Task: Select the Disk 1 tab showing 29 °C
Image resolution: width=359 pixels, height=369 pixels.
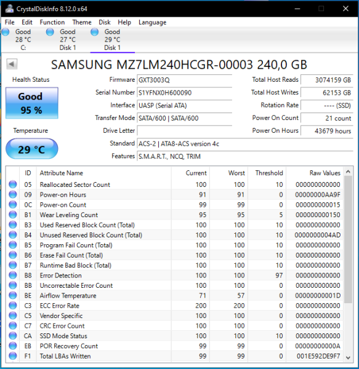Action: (112, 39)
